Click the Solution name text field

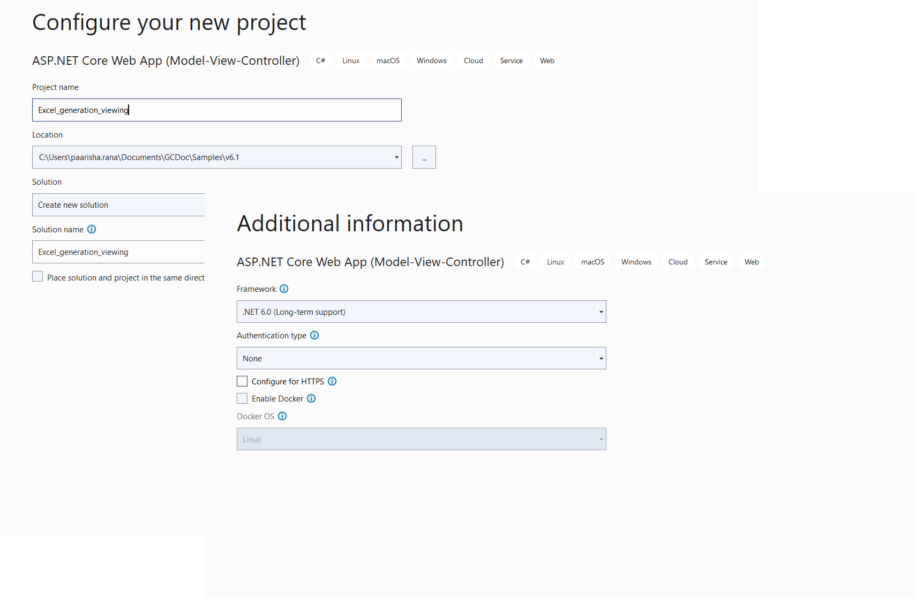118,252
